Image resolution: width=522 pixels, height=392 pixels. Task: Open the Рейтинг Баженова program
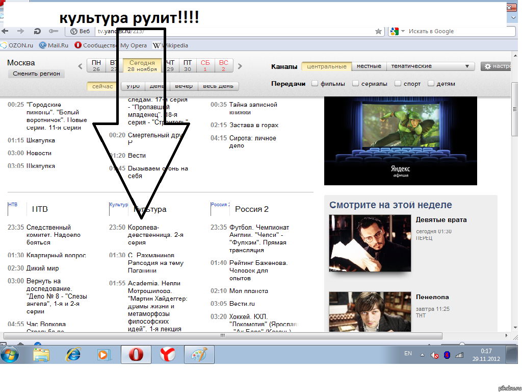[x=258, y=271]
